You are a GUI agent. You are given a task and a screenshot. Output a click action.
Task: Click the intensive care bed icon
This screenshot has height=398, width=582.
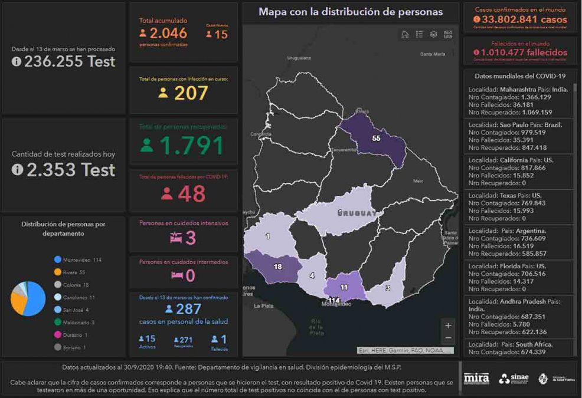(175, 238)
